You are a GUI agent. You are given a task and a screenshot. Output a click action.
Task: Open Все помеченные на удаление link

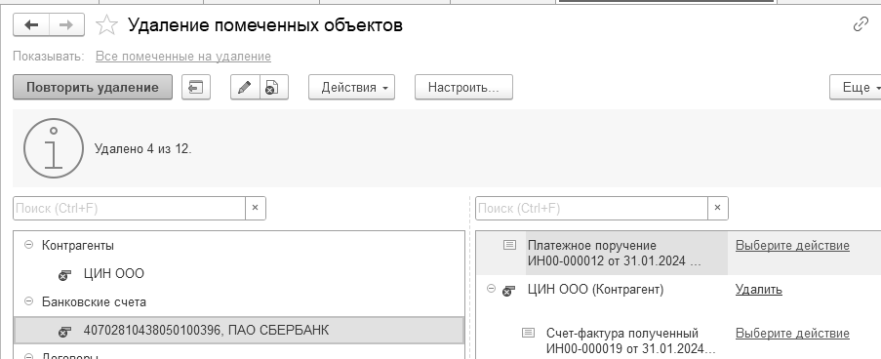[183, 57]
